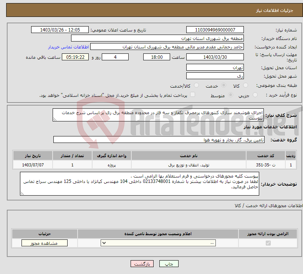Click the service group field

click(x=159, y=139)
